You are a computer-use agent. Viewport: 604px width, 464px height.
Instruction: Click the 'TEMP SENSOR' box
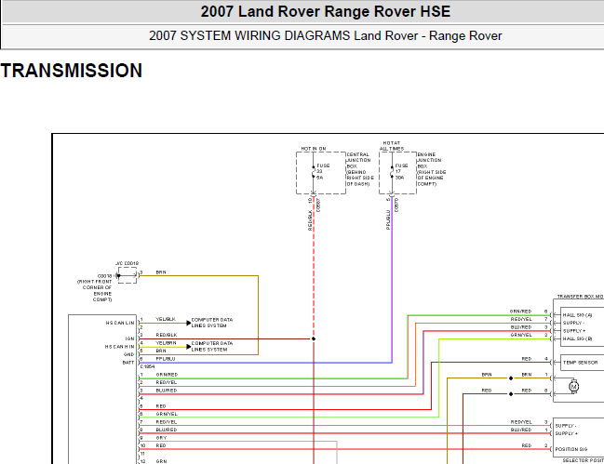(x=582, y=363)
